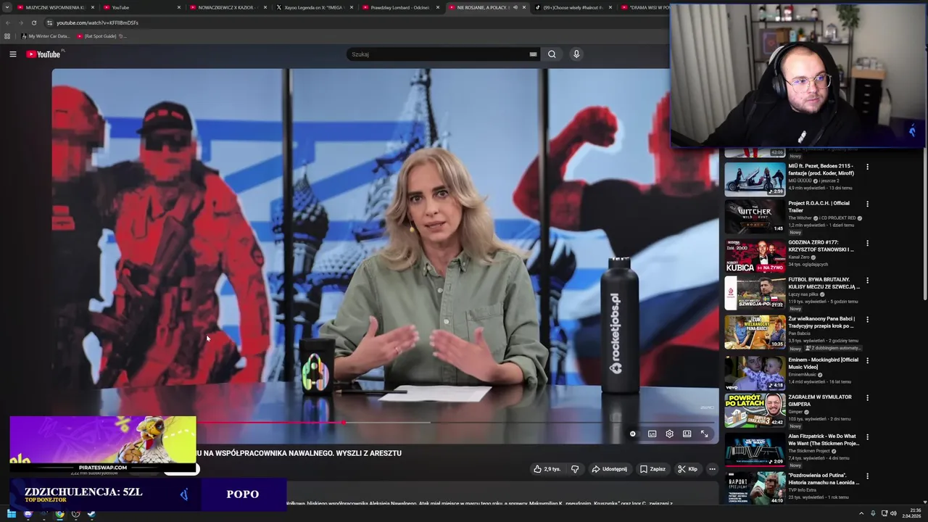The height and width of the screenshot is (522, 928).
Task: Open options for Alan Fitzpatrick video
Action: [867, 436]
